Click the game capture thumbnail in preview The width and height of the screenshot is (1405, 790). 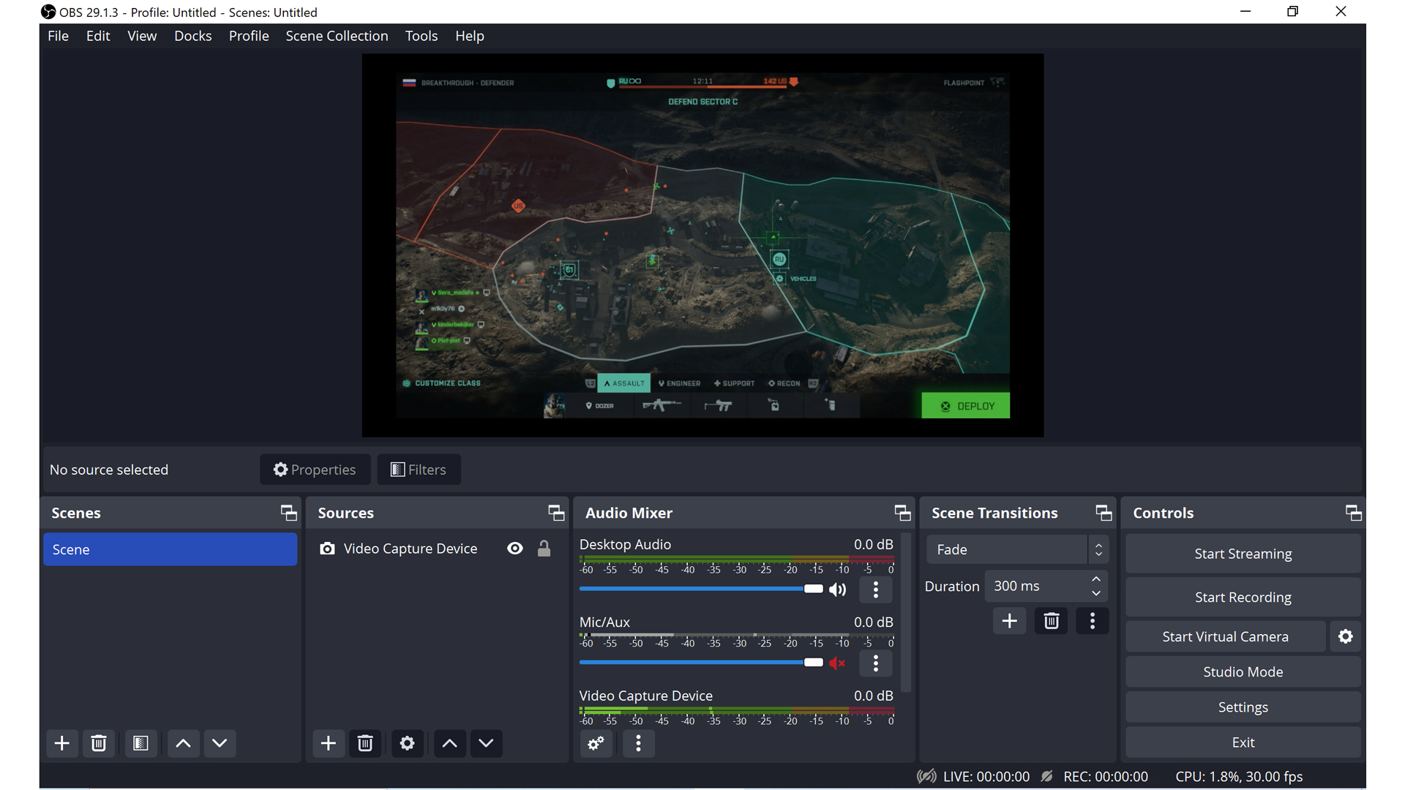702,245
